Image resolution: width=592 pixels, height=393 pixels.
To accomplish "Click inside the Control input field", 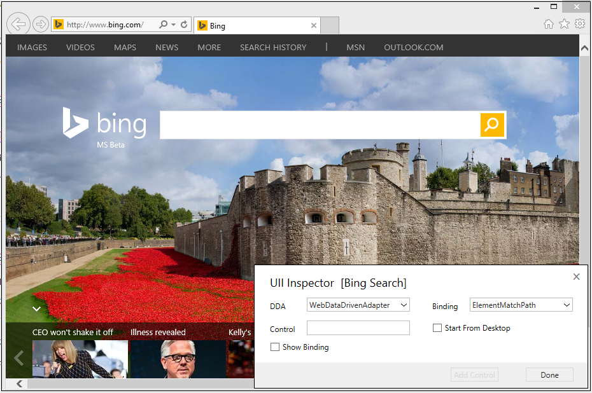I will point(358,327).
